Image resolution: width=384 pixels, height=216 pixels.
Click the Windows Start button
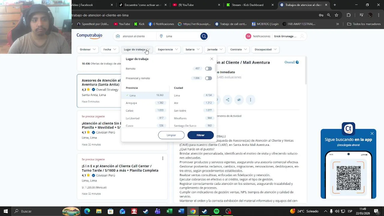5,211
